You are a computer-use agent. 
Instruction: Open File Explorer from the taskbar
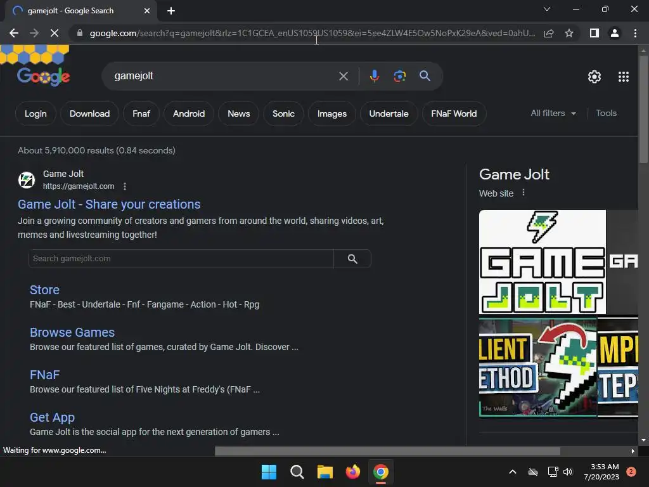click(x=325, y=472)
